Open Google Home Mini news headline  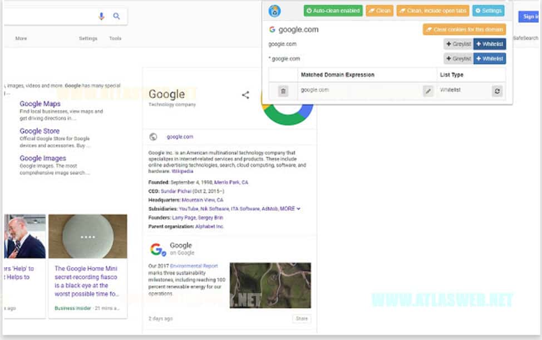click(86, 281)
